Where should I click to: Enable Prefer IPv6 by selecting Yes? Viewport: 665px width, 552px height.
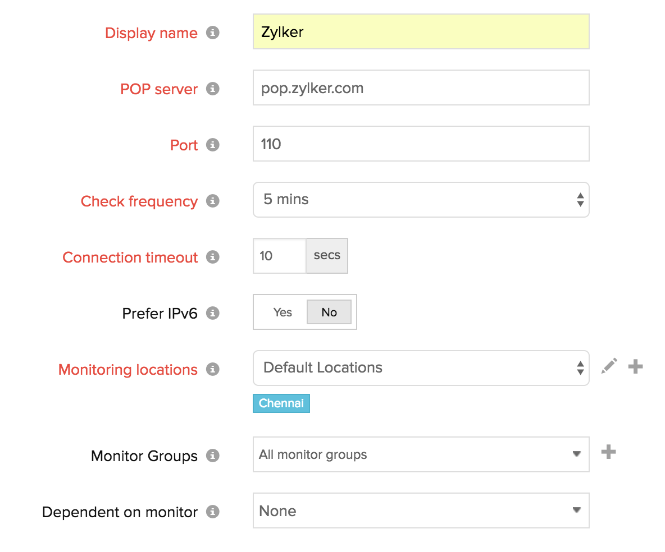[282, 312]
